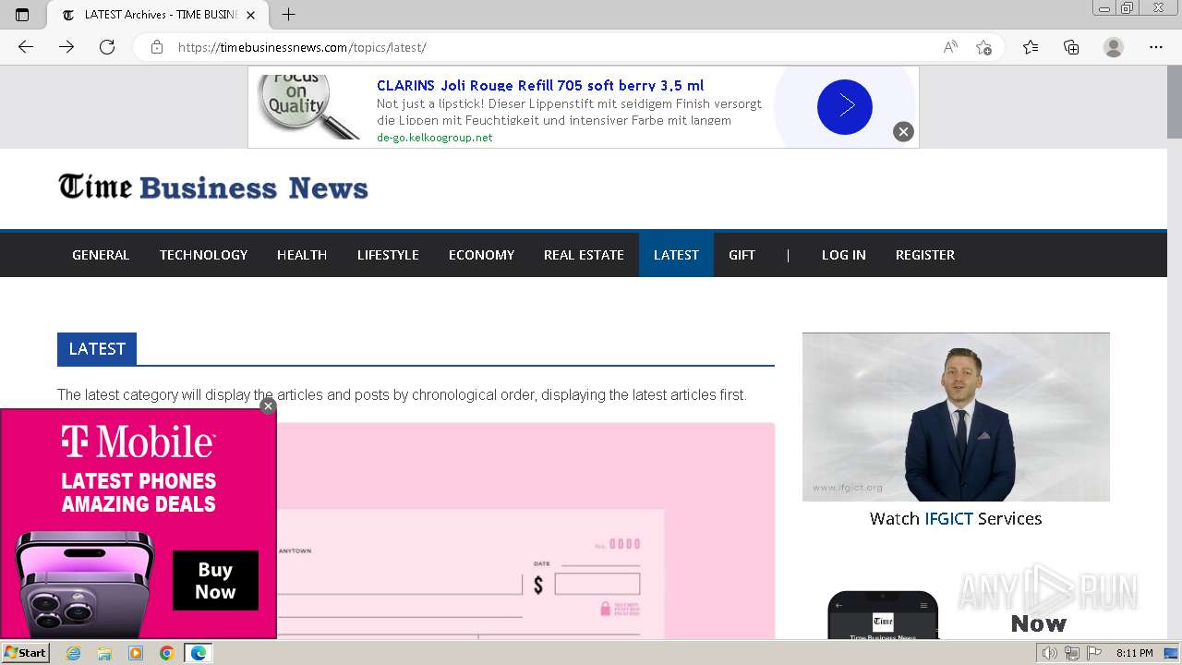Close the T-Mobile popup ad
The width and height of the screenshot is (1182, 665).
click(x=268, y=406)
